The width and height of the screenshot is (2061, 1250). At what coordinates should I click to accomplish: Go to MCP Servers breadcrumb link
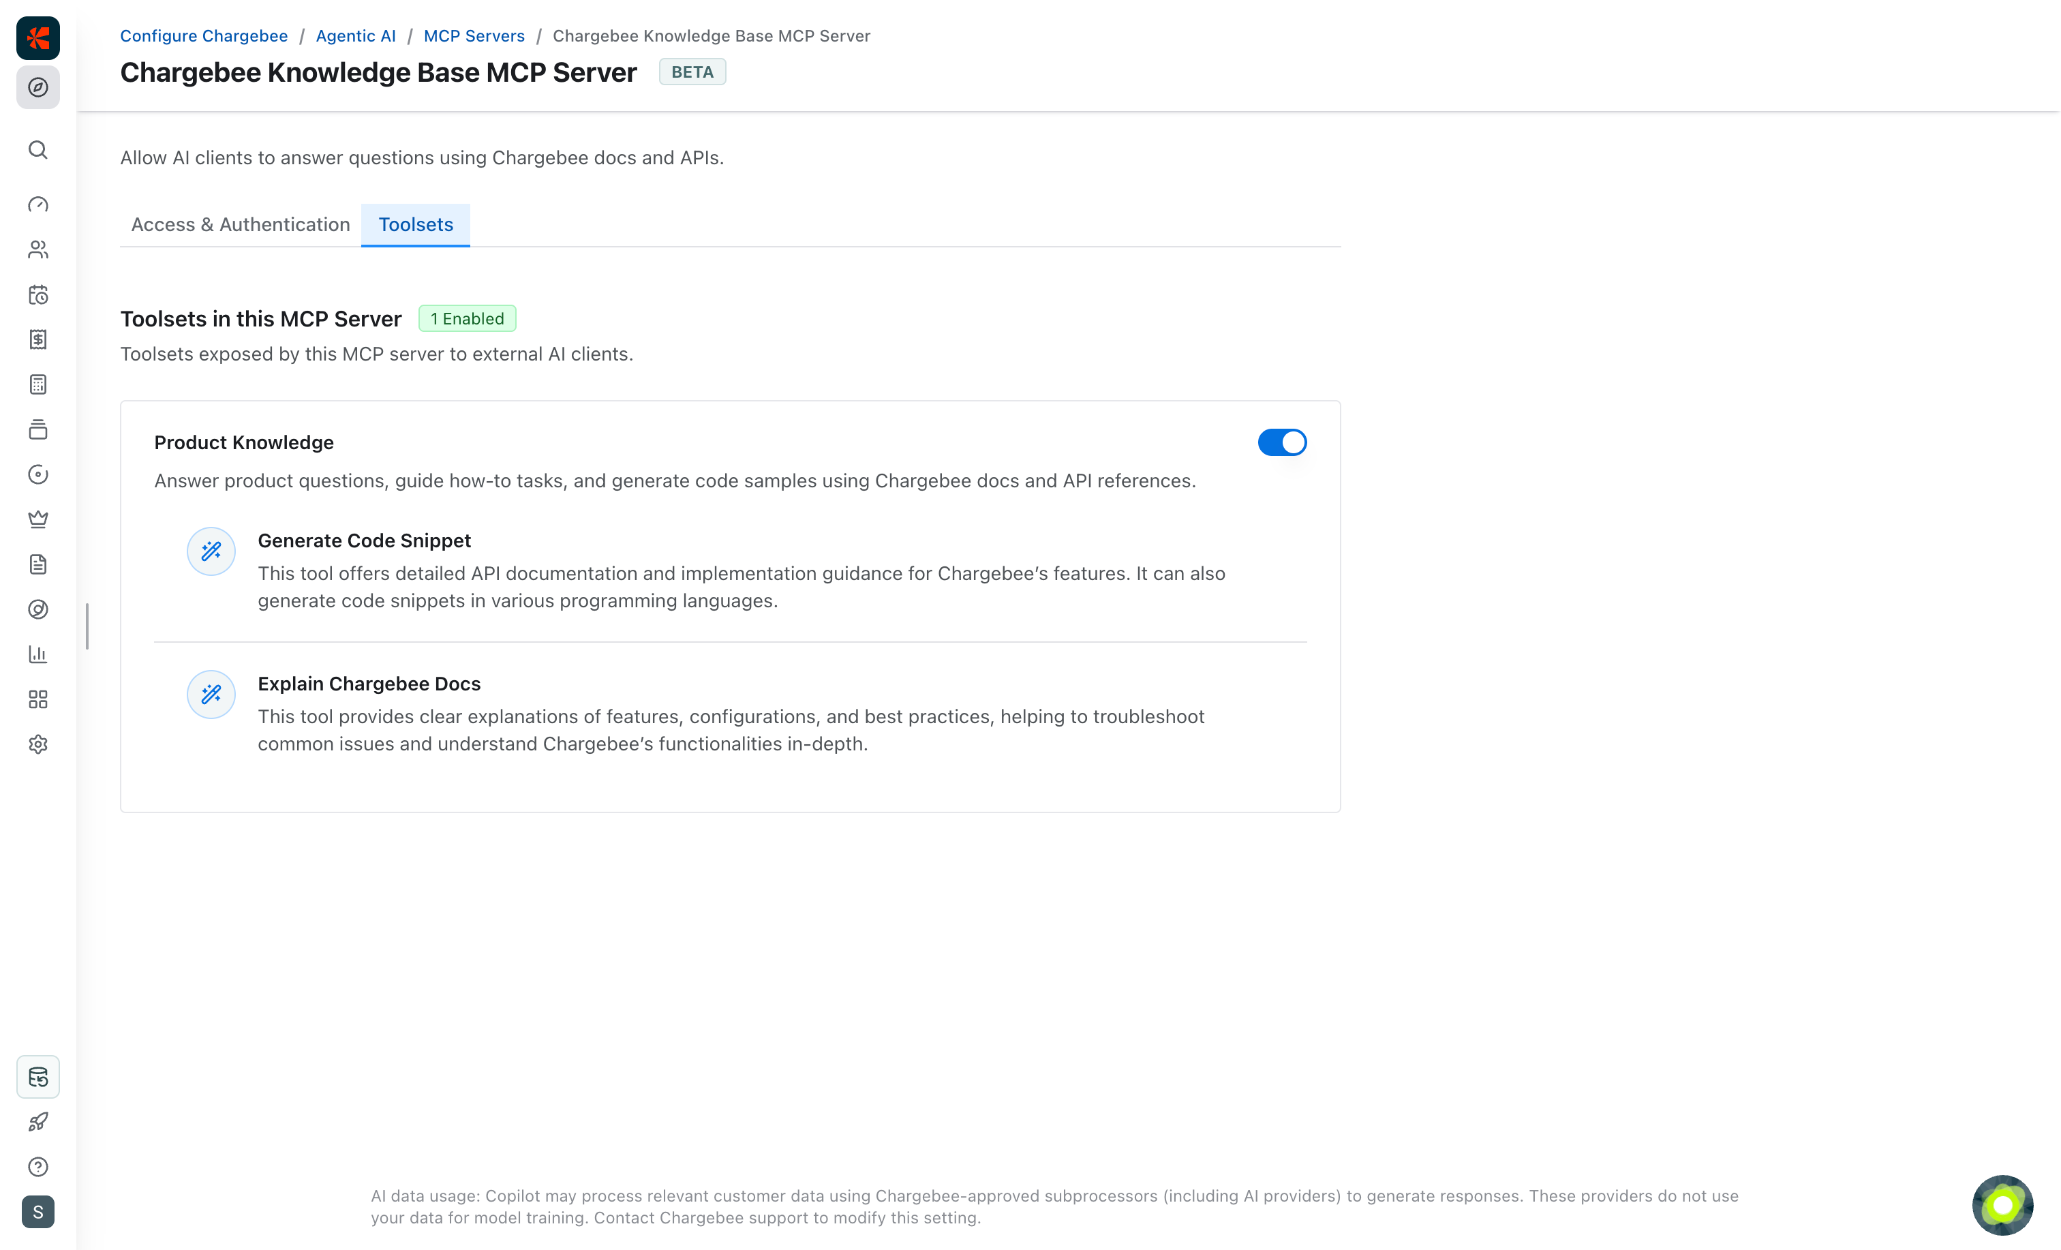point(474,36)
